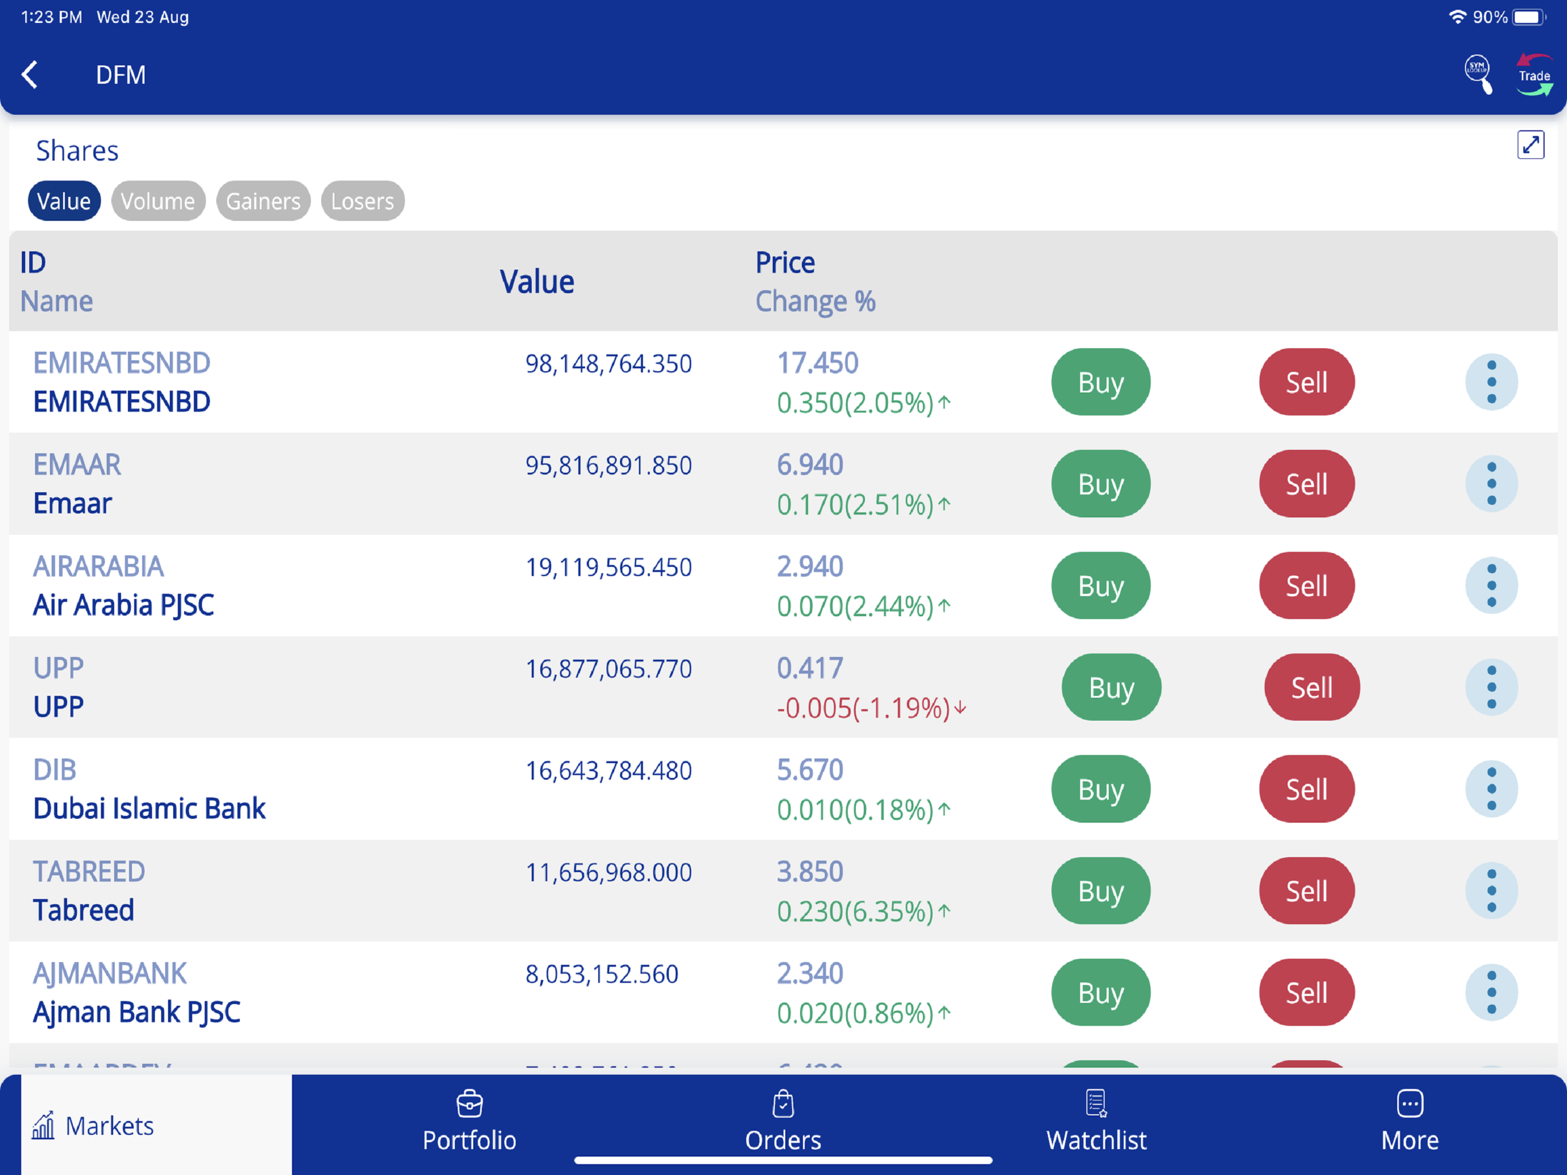The image size is (1567, 1175).
Task: Select the Tabreed change 0.230(6.35%)
Action: (x=864, y=911)
